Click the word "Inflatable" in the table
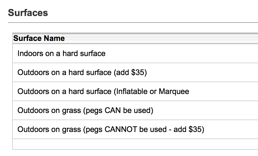Image resolution: width=258 pixels, height=156 pixels. (x=131, y=92)
